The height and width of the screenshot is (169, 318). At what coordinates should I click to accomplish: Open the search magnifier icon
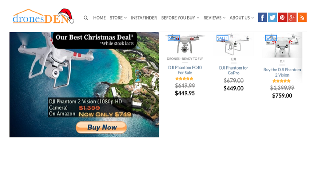pos(86,18)
